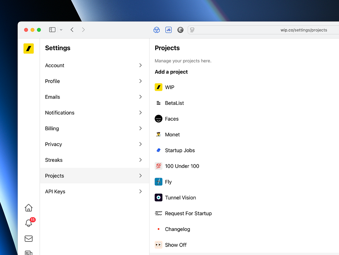Click the yellow WIP project icon
Screen dimensions: 339x255
158,87
